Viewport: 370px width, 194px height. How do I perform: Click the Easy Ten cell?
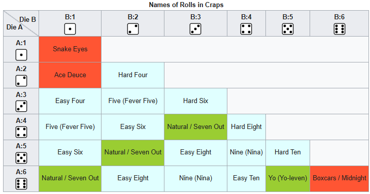coord(246,179)
